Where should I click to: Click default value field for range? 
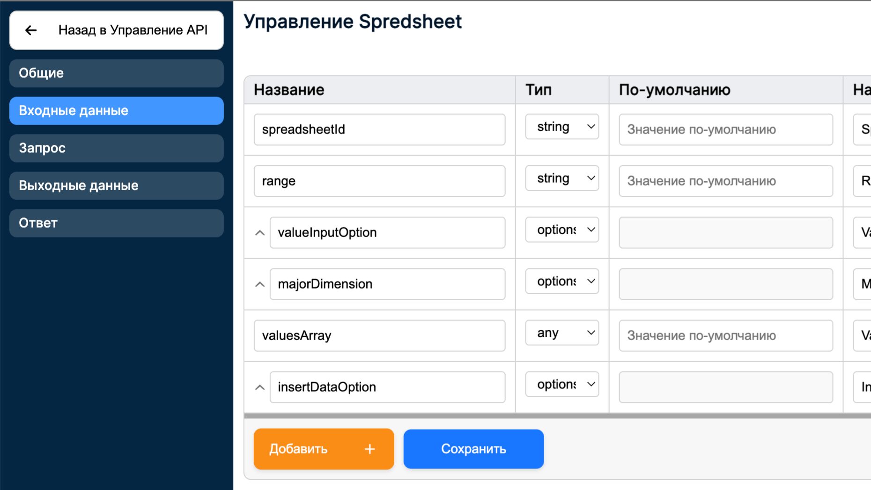point(725,181)
